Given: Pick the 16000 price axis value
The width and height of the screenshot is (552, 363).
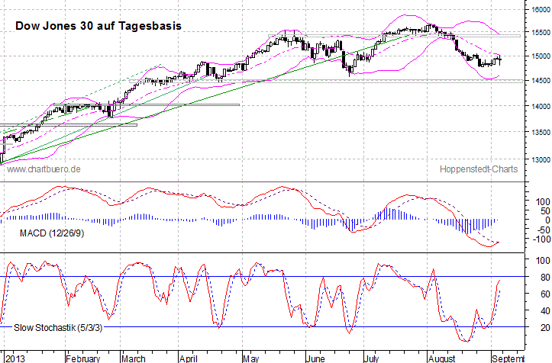Looking at the screenshot, I should tap(541, 9).
